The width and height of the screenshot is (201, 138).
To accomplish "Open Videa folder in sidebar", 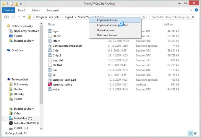I will click(x=17, y=113).
